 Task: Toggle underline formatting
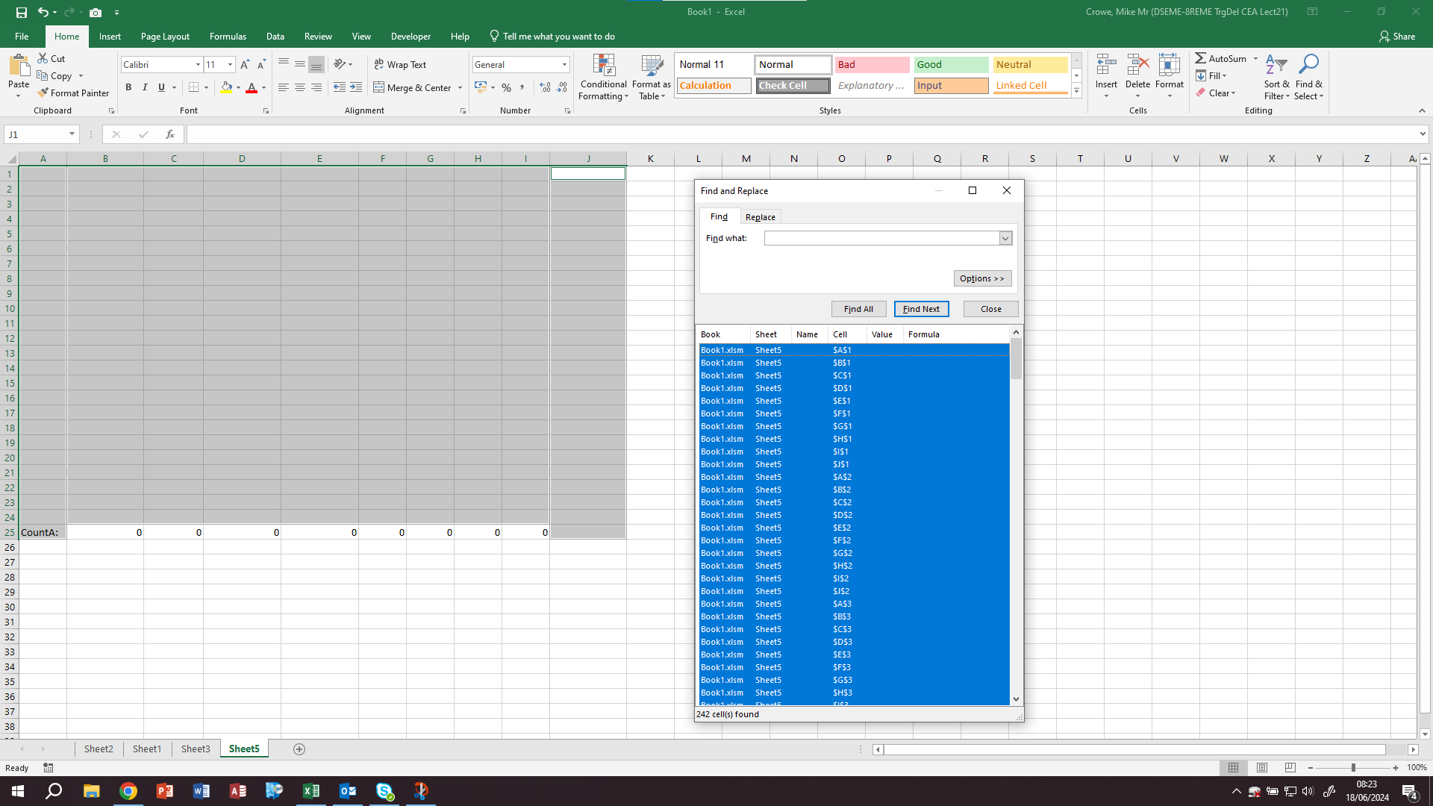coord(160,87)
